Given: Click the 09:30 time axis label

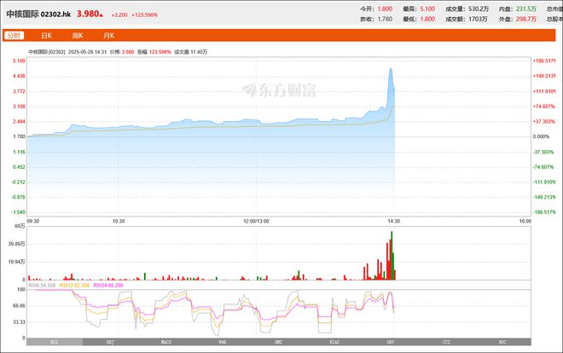Looking at the screenshot, I should (x=33, y=221).
